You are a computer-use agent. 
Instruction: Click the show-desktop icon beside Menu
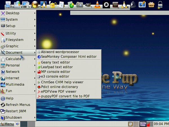coord(17,124)
